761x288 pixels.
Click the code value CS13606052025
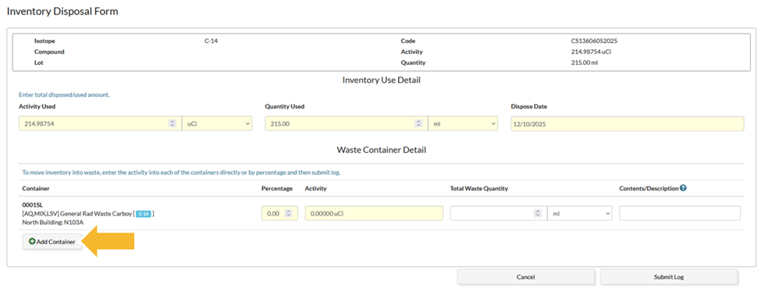pyautogui.click(x=594, y=41)
